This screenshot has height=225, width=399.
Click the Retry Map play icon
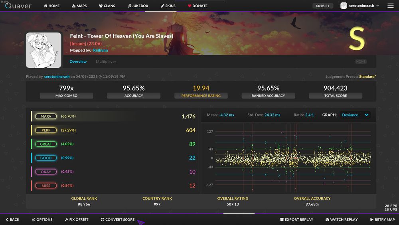pos(372,219)
